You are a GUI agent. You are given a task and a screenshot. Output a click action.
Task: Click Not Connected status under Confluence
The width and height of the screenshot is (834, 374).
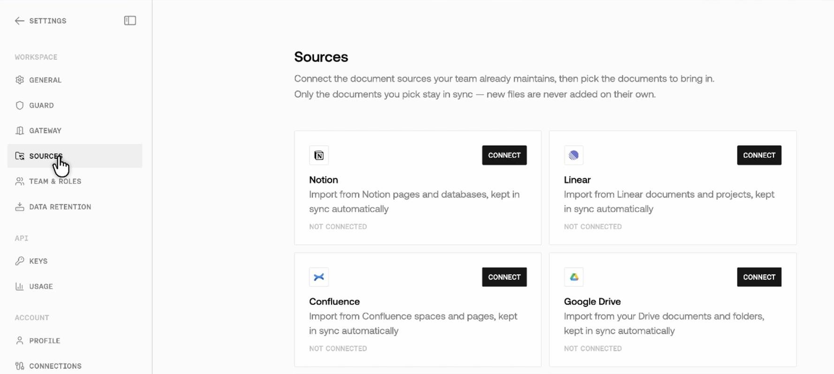tap(338, 348)
